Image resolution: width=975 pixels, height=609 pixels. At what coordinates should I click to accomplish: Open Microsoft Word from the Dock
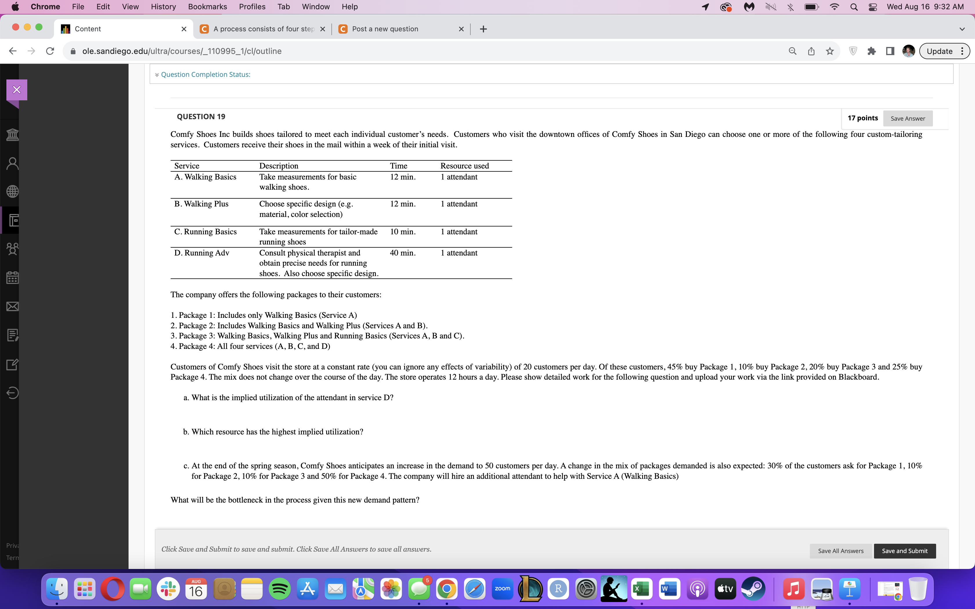click(x=669, y=589)
